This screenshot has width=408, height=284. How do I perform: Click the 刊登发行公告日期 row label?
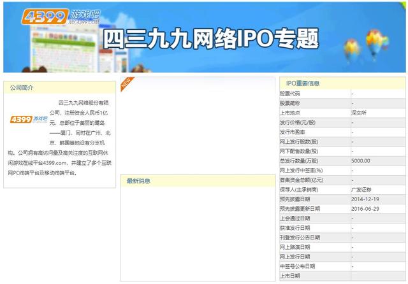[x=300, y=238]
